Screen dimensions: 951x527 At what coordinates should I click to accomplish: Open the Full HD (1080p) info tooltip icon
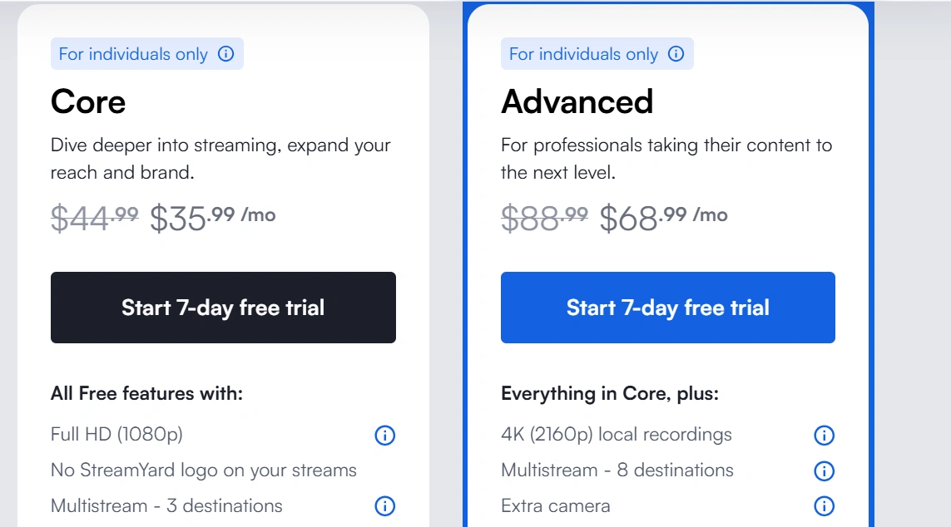(384, 435)
